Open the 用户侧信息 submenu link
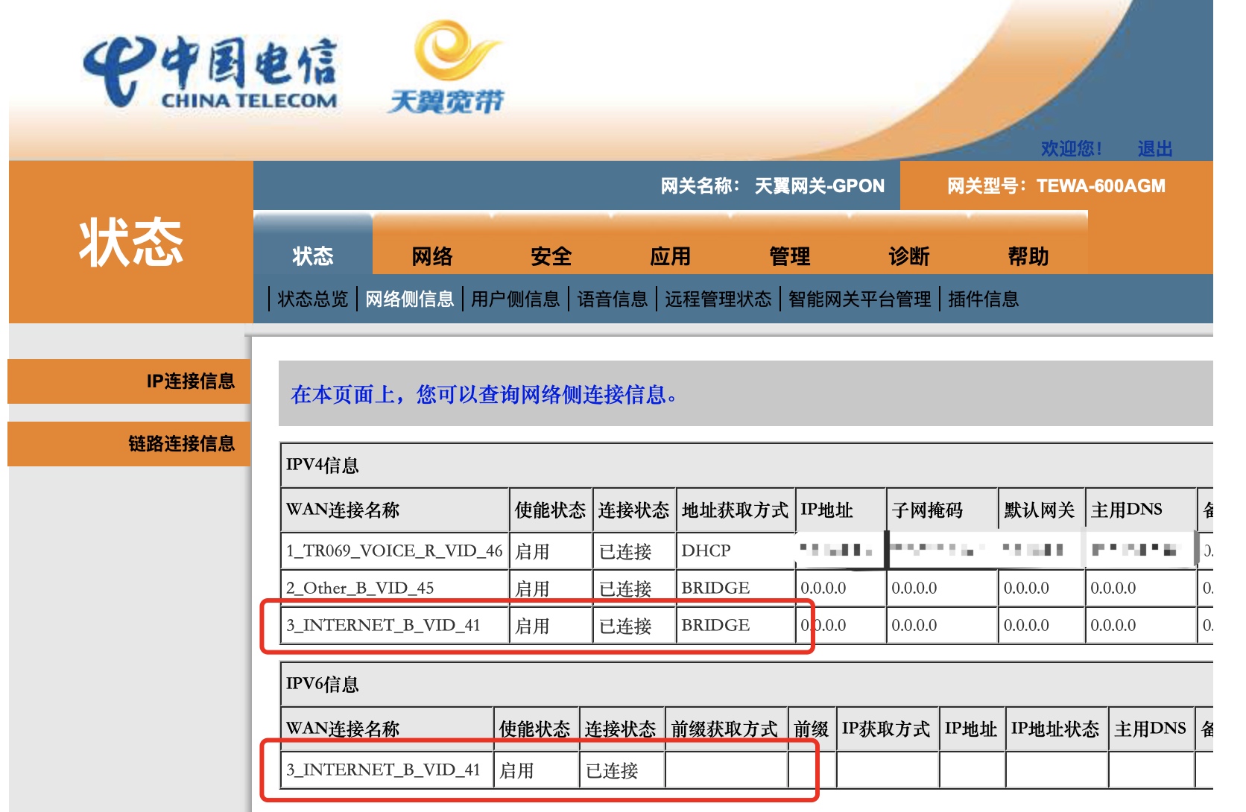1246x812 pixels. pos(517,299)
